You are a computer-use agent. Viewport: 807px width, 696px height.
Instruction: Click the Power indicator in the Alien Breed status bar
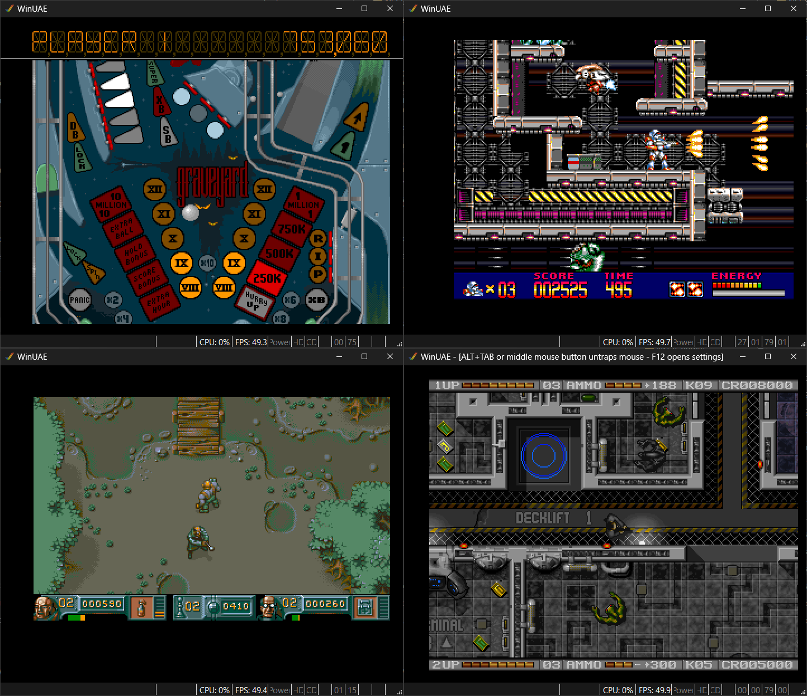[x=683, y=690]
